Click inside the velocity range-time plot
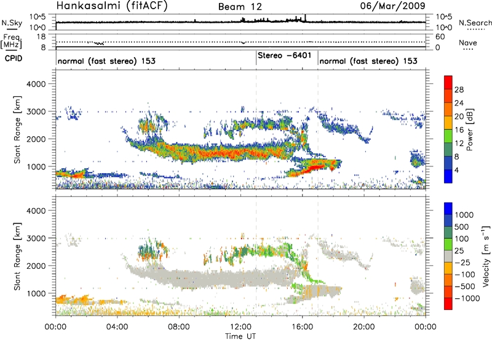This screenshot has height=340, width=492. [240, 256]
